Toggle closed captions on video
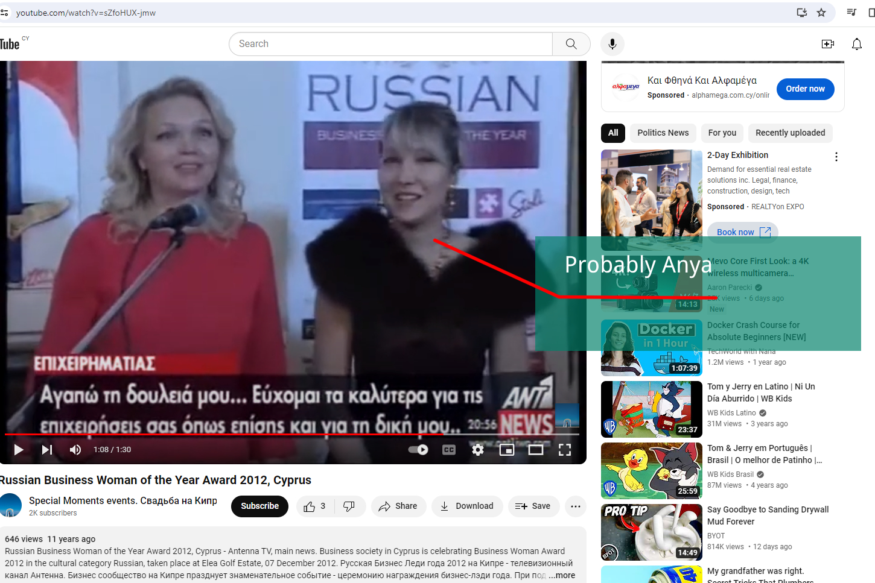Viewport: 875px width, 583px height. [x=449, y=450]
